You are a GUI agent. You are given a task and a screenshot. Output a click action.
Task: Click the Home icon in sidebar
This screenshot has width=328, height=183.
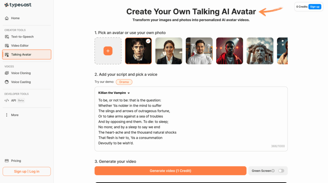click(7, 18)
